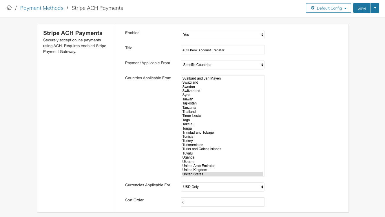Select United Kingdom in countries list
Image resolution: width=385 pixels, height=217 pixels.
point(222,170)
